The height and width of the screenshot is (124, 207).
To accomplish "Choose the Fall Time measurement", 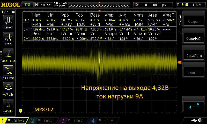I will pos(8,71).
